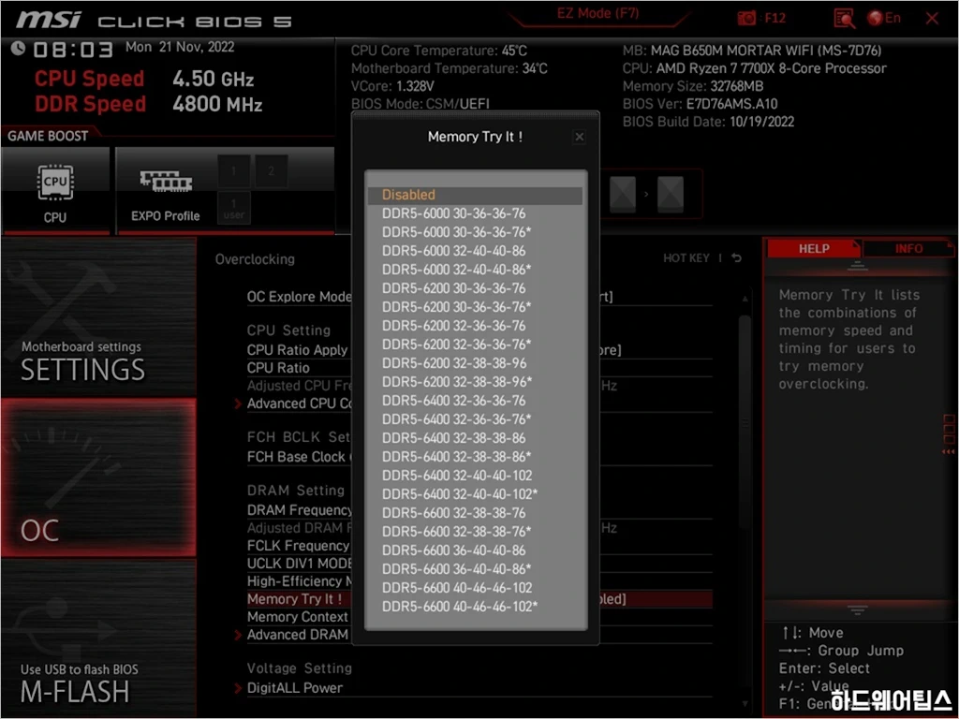
Task: Click second boot priority device icon
Action: [x=671, y=195]
